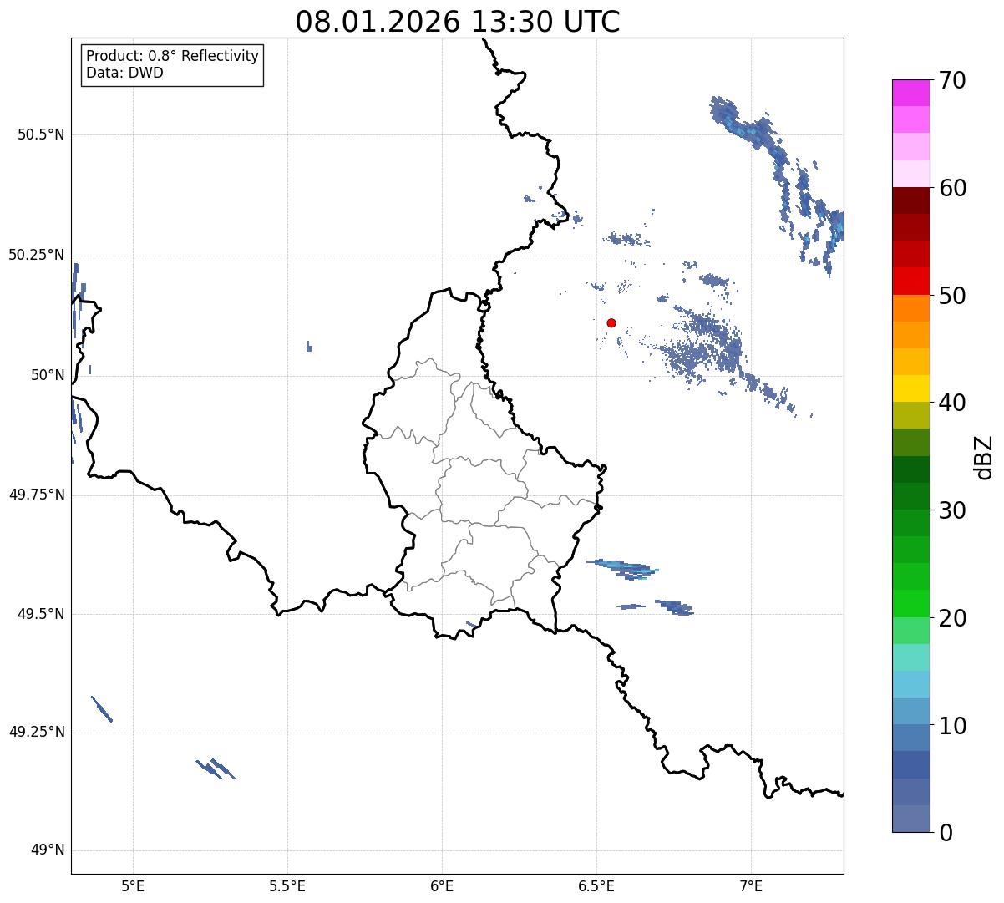Click the Data: DWD text

pos(124,73)
